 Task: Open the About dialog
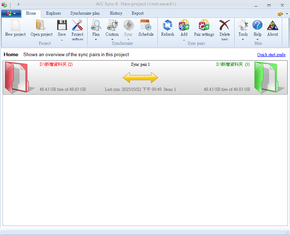pos(272,26)
